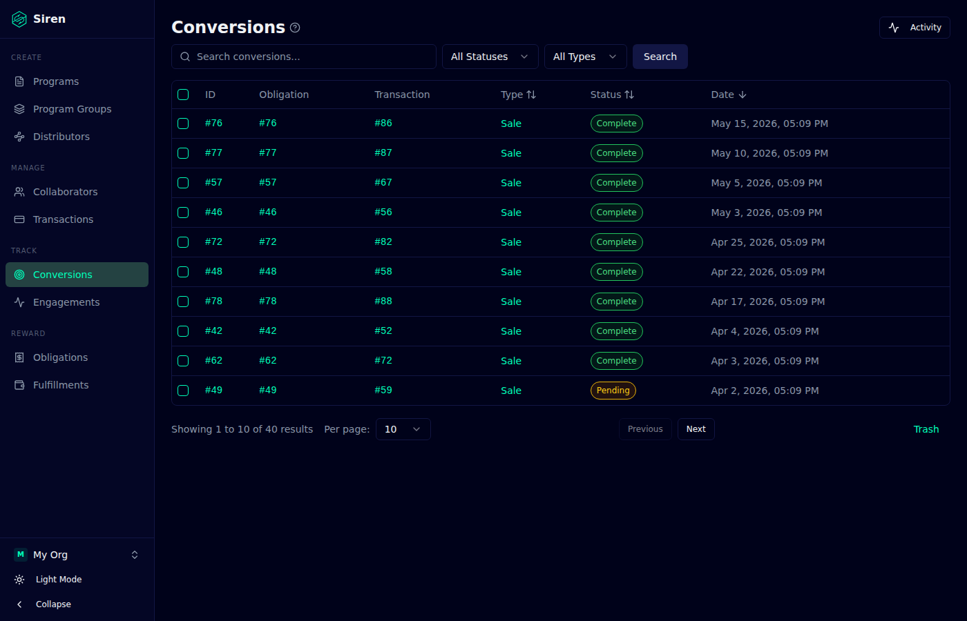Open the All Statuses dropdown

490,57
